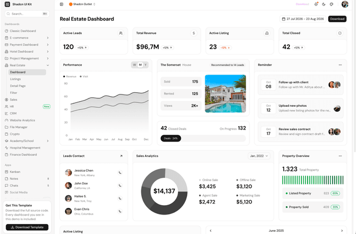Focus the sidebar Search field
This screenshot has height=234, width=356.
coord(27,14)
